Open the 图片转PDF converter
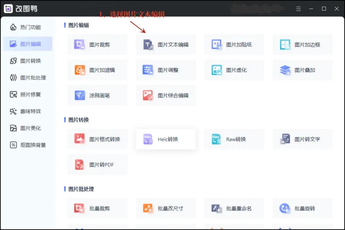This screenshot has width=345, height=230. [x=97, y=164]
